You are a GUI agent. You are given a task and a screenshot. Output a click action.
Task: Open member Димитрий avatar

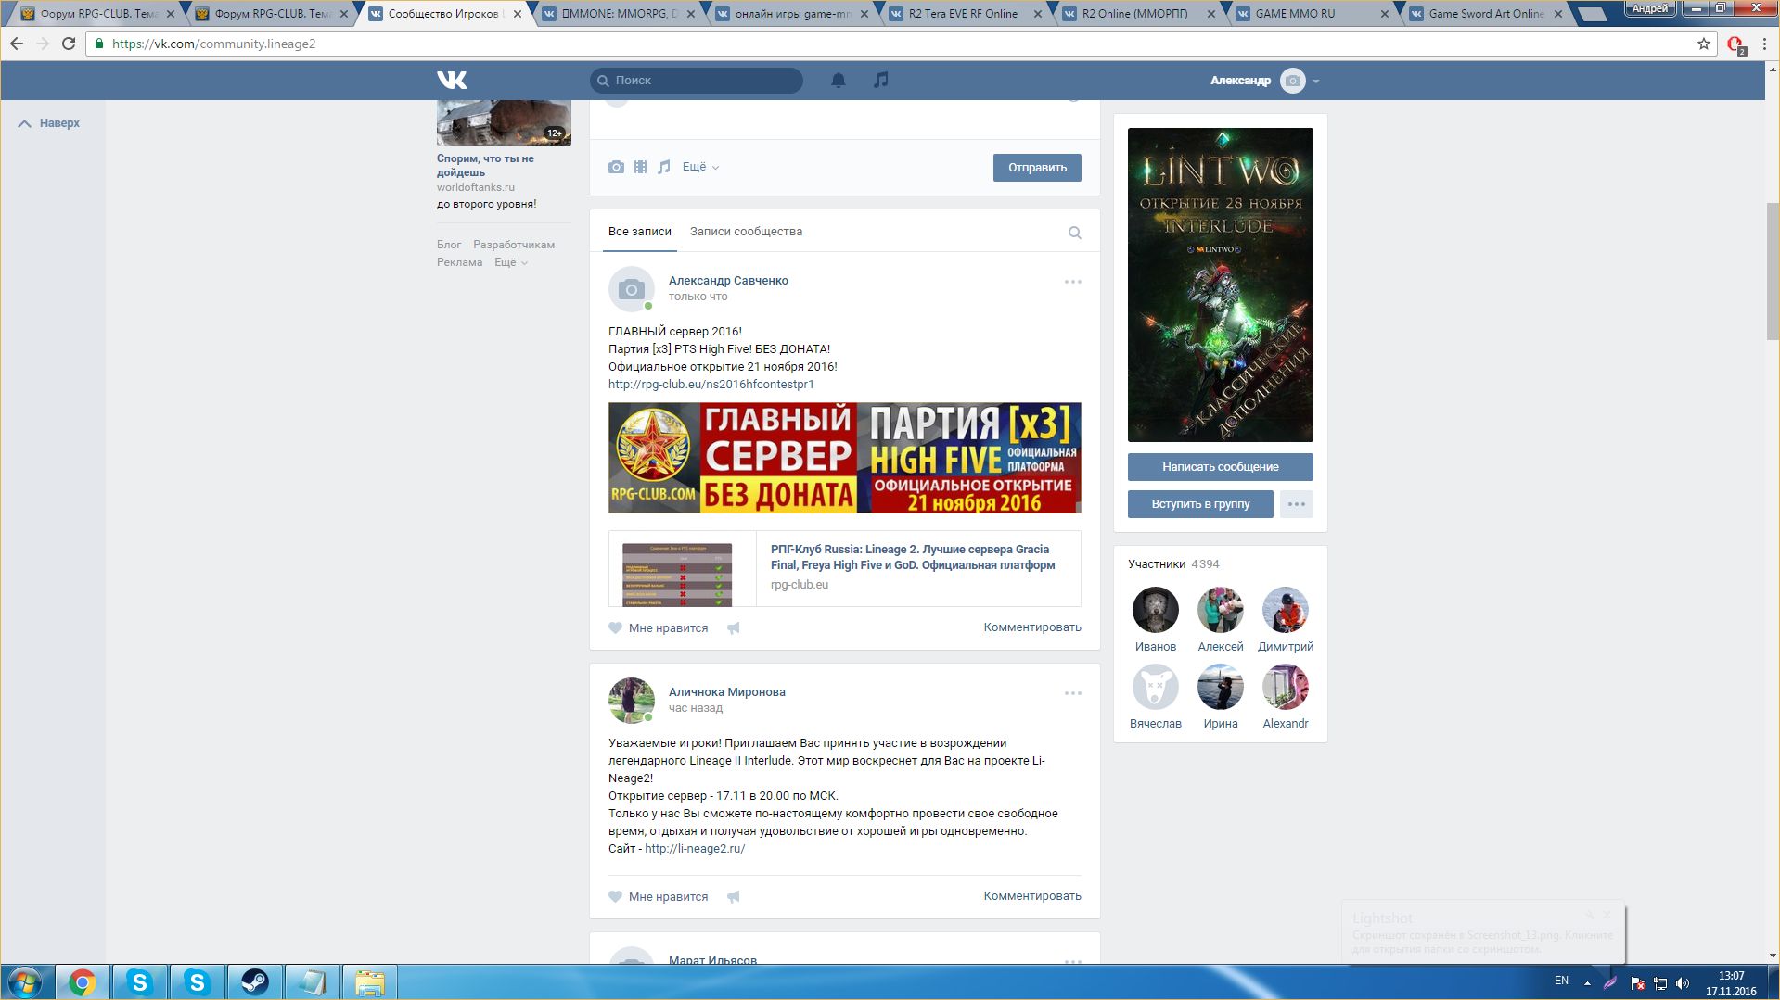(1285, 610)
